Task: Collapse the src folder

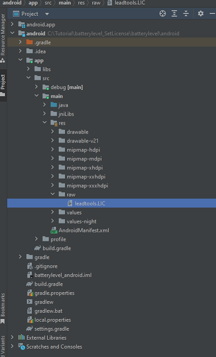Action: 29,78
